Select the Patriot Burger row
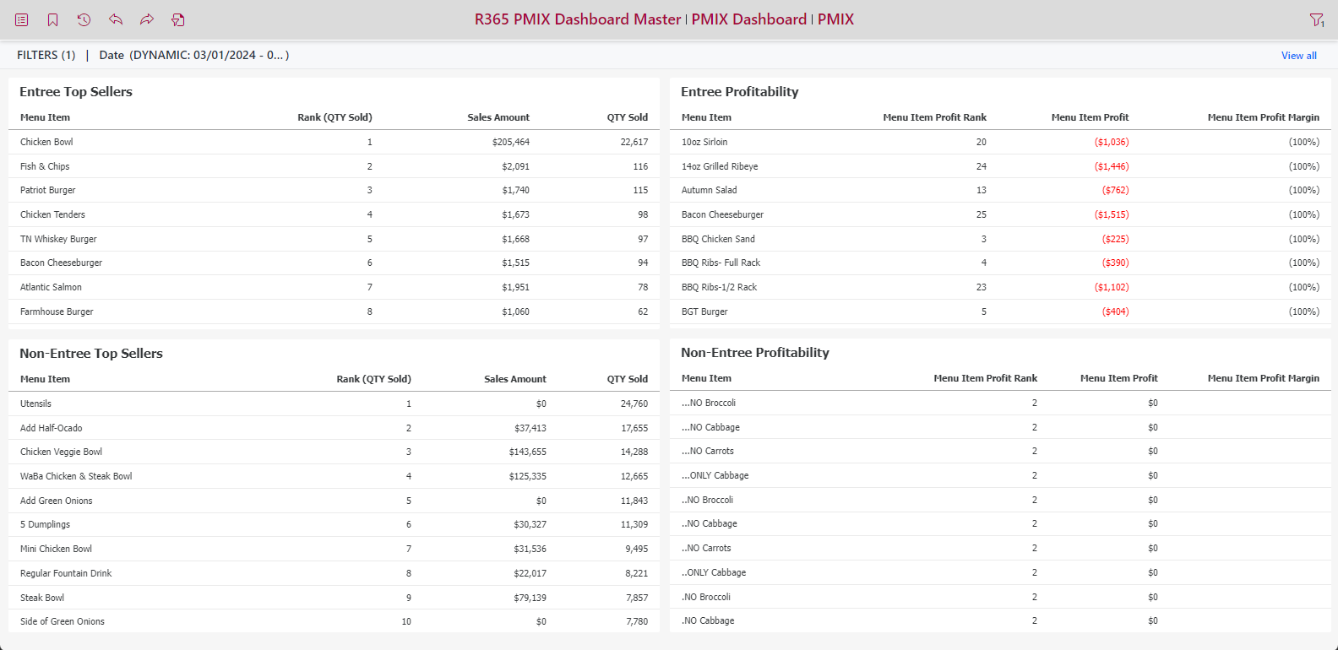The height and width of the screenshot is (650, 1338). click(334, 190)
